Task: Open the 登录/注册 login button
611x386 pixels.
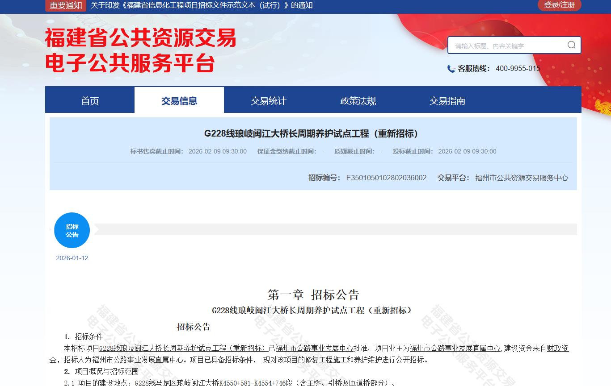Action: click(559, 5)
